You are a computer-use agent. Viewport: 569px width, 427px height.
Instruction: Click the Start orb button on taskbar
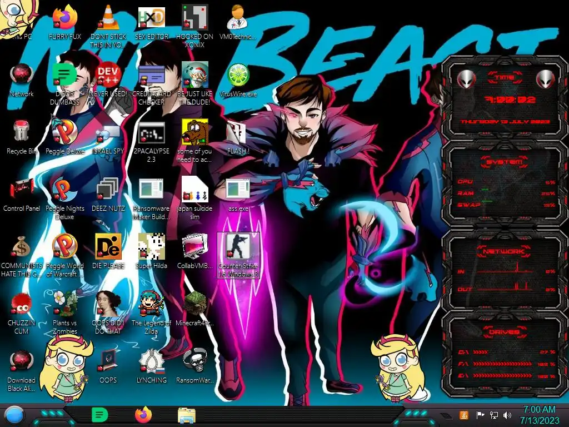coord(14,415)
